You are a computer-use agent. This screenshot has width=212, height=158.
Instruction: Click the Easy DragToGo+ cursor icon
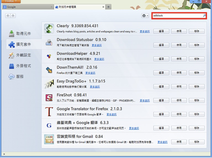(x=49, y=84)
